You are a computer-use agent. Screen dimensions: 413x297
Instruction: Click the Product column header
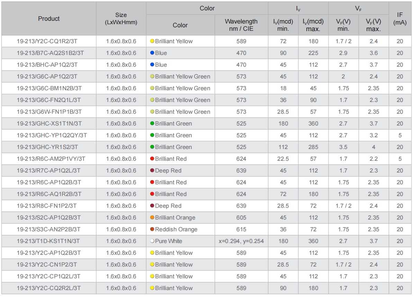pyautogui.click(x=49, y=19)
